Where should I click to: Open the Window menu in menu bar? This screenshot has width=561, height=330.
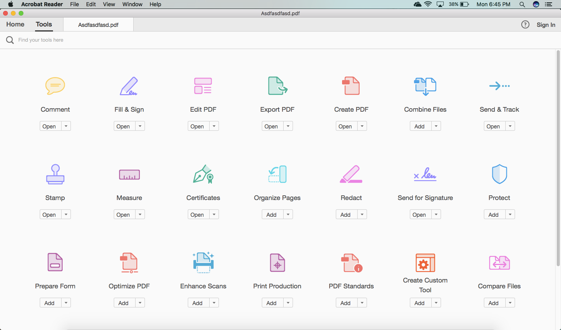click(x=132, y=4)
